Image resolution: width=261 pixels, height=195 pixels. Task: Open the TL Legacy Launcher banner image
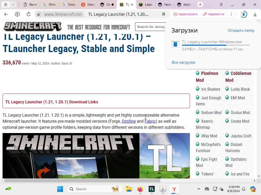coord(96,156)
